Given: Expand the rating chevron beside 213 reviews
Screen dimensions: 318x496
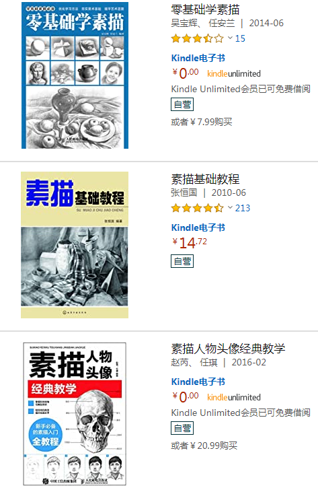Looking at the screenshot, I should point(230,208).
